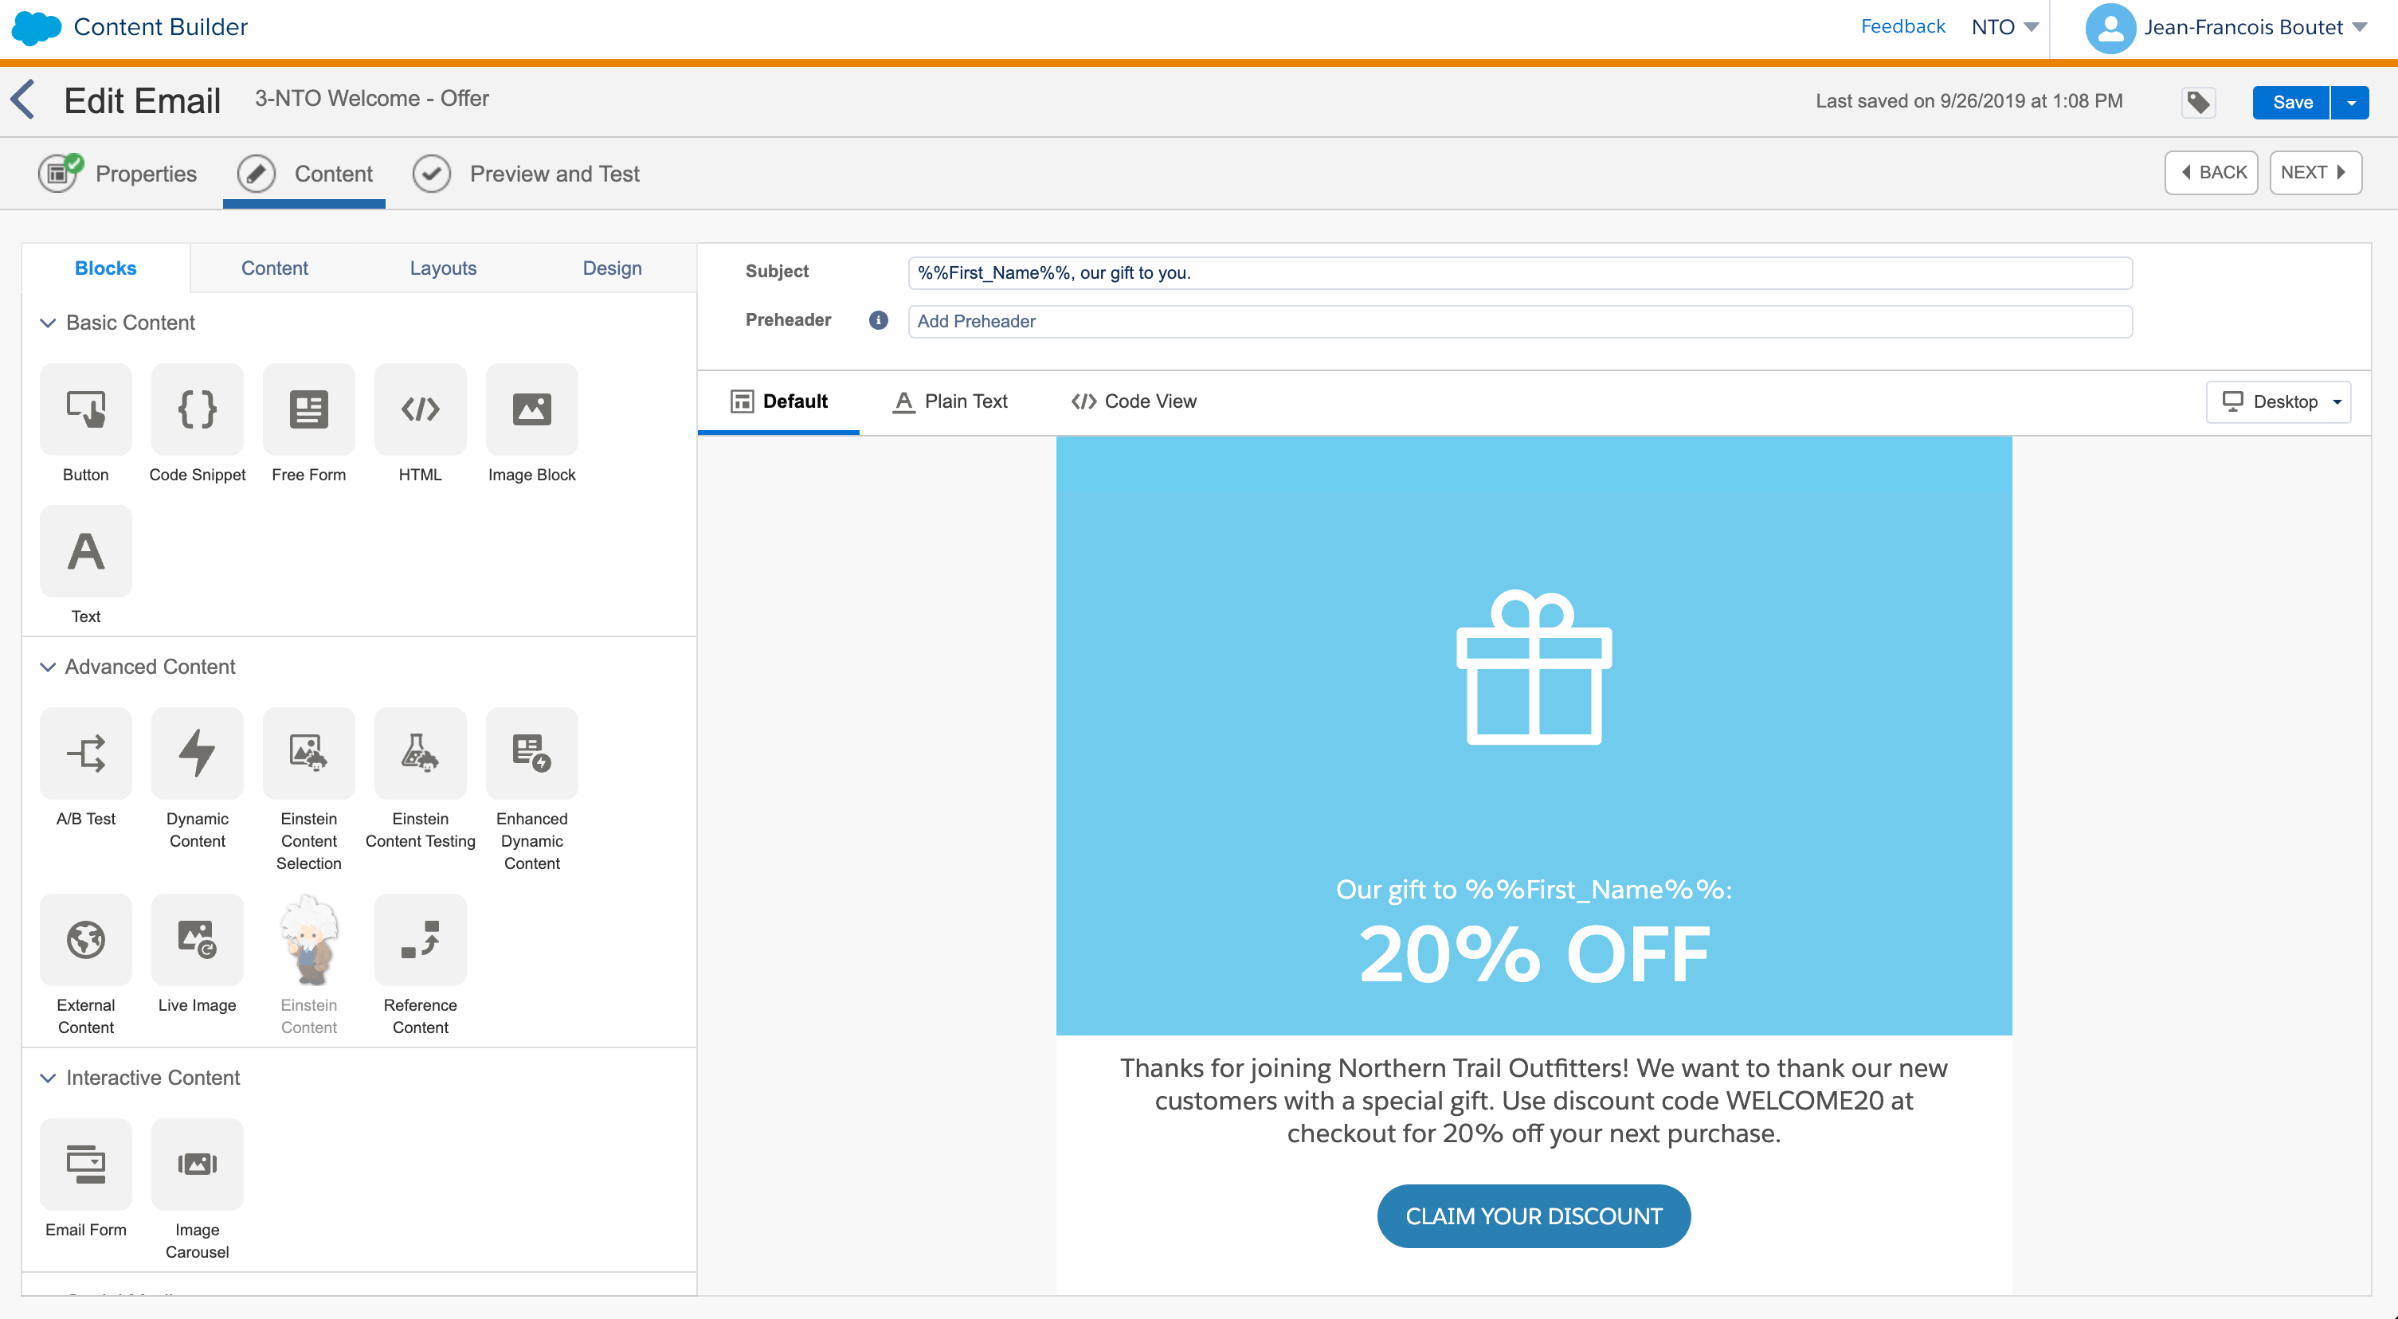2398x1319 pixels.
Task: Switch to Code View tab
Action: (1134, 401)
